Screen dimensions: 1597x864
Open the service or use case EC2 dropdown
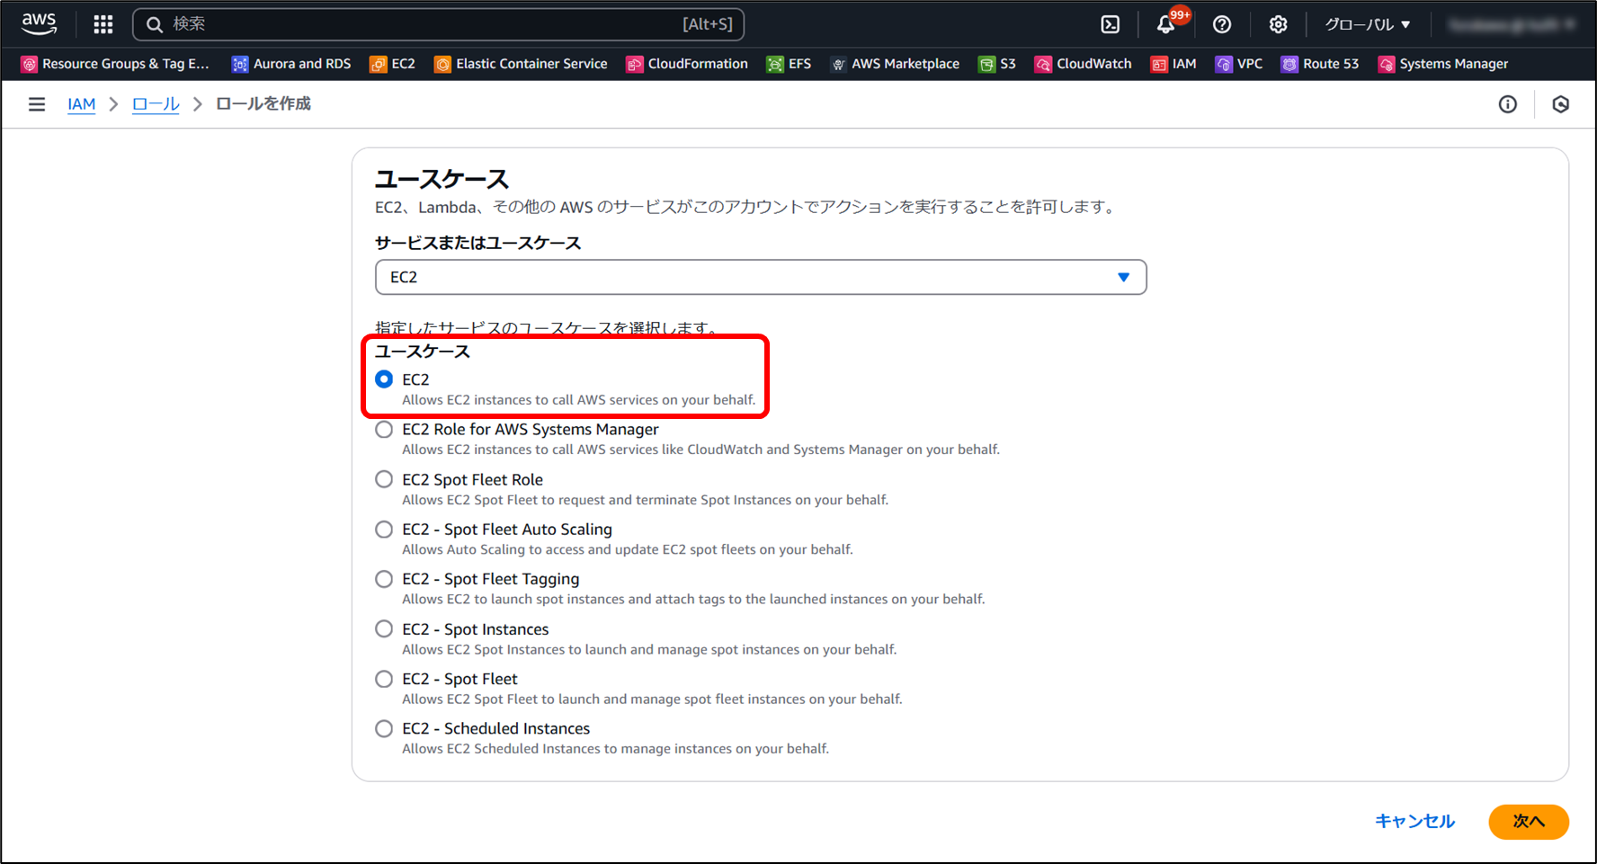761,277
